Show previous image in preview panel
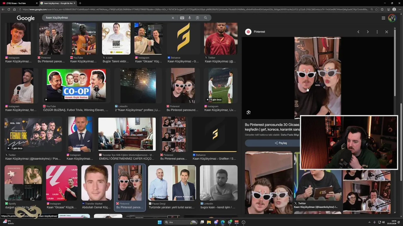Viewport: 403px width, 226px height. (x=358, y=32)
